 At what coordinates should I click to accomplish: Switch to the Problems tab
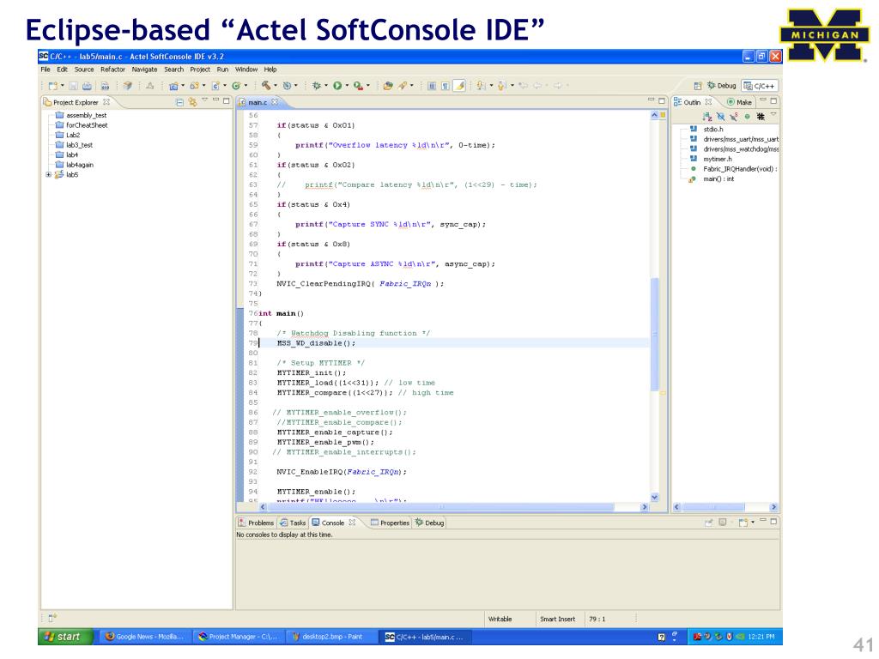(x=256, y=523)
